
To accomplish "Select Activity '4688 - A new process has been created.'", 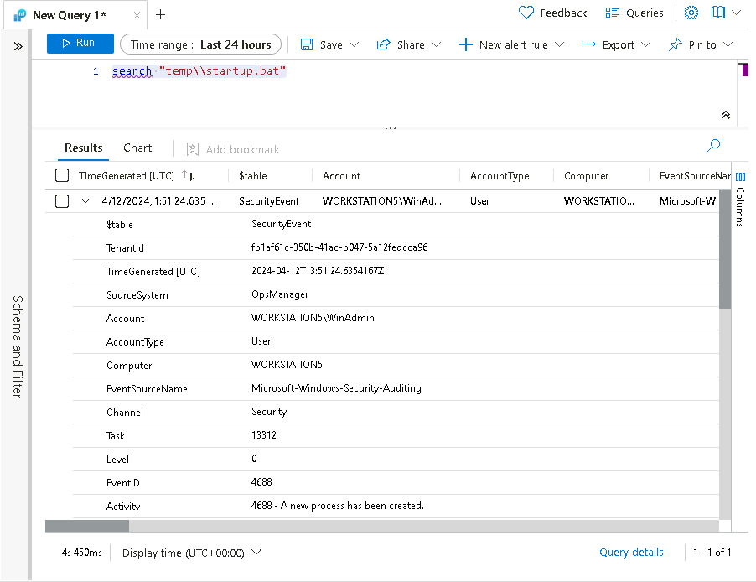I will (x=338, y=506).
